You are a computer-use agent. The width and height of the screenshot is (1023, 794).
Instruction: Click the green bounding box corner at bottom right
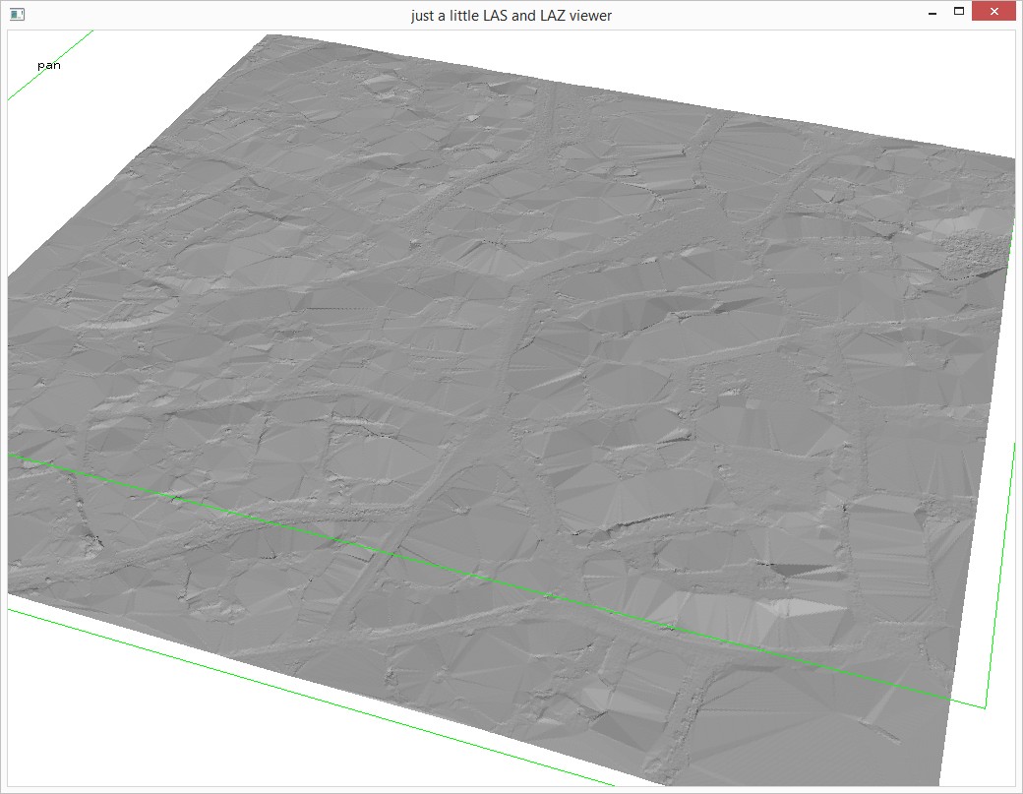[985, 706]
